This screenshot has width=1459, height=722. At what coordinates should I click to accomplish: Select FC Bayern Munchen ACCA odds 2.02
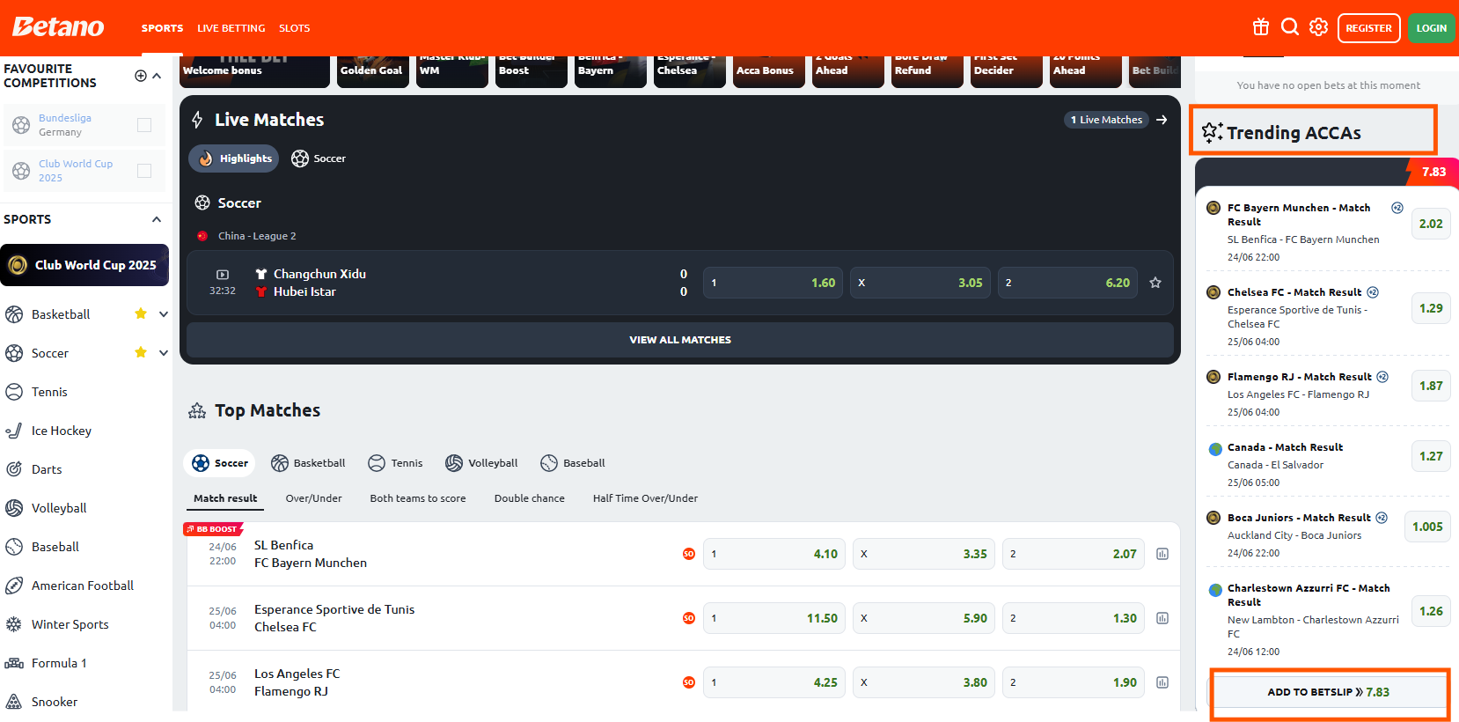click(x=1431, y=224)
